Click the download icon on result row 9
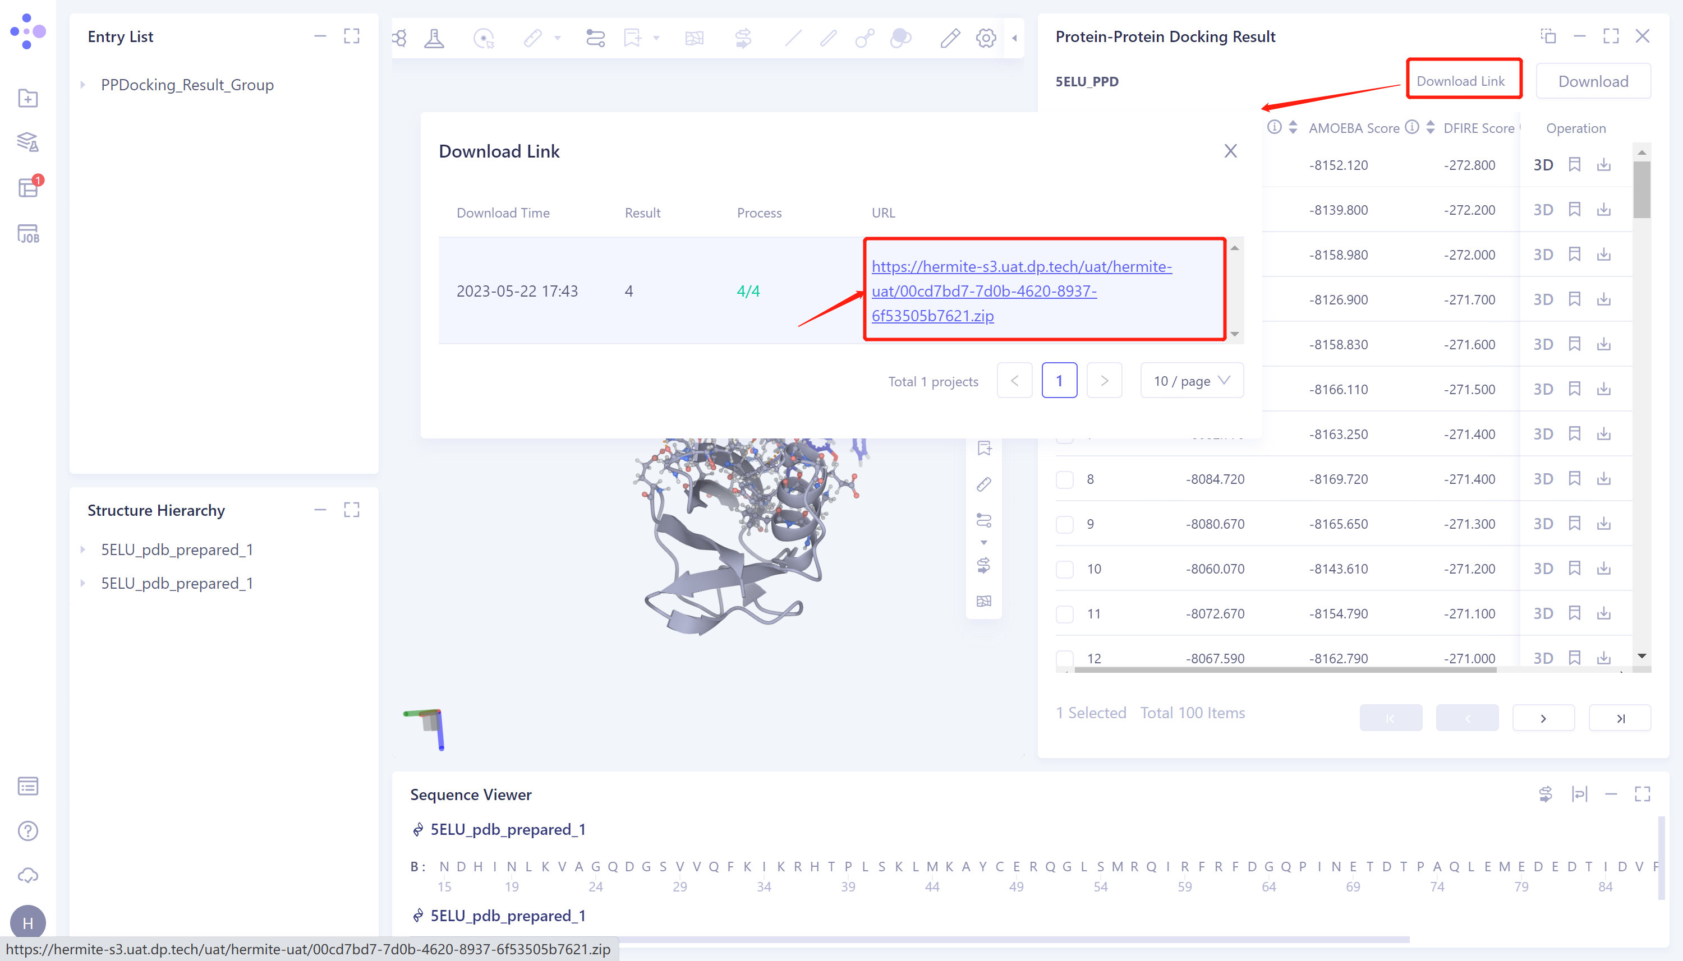 point(1604,524)
